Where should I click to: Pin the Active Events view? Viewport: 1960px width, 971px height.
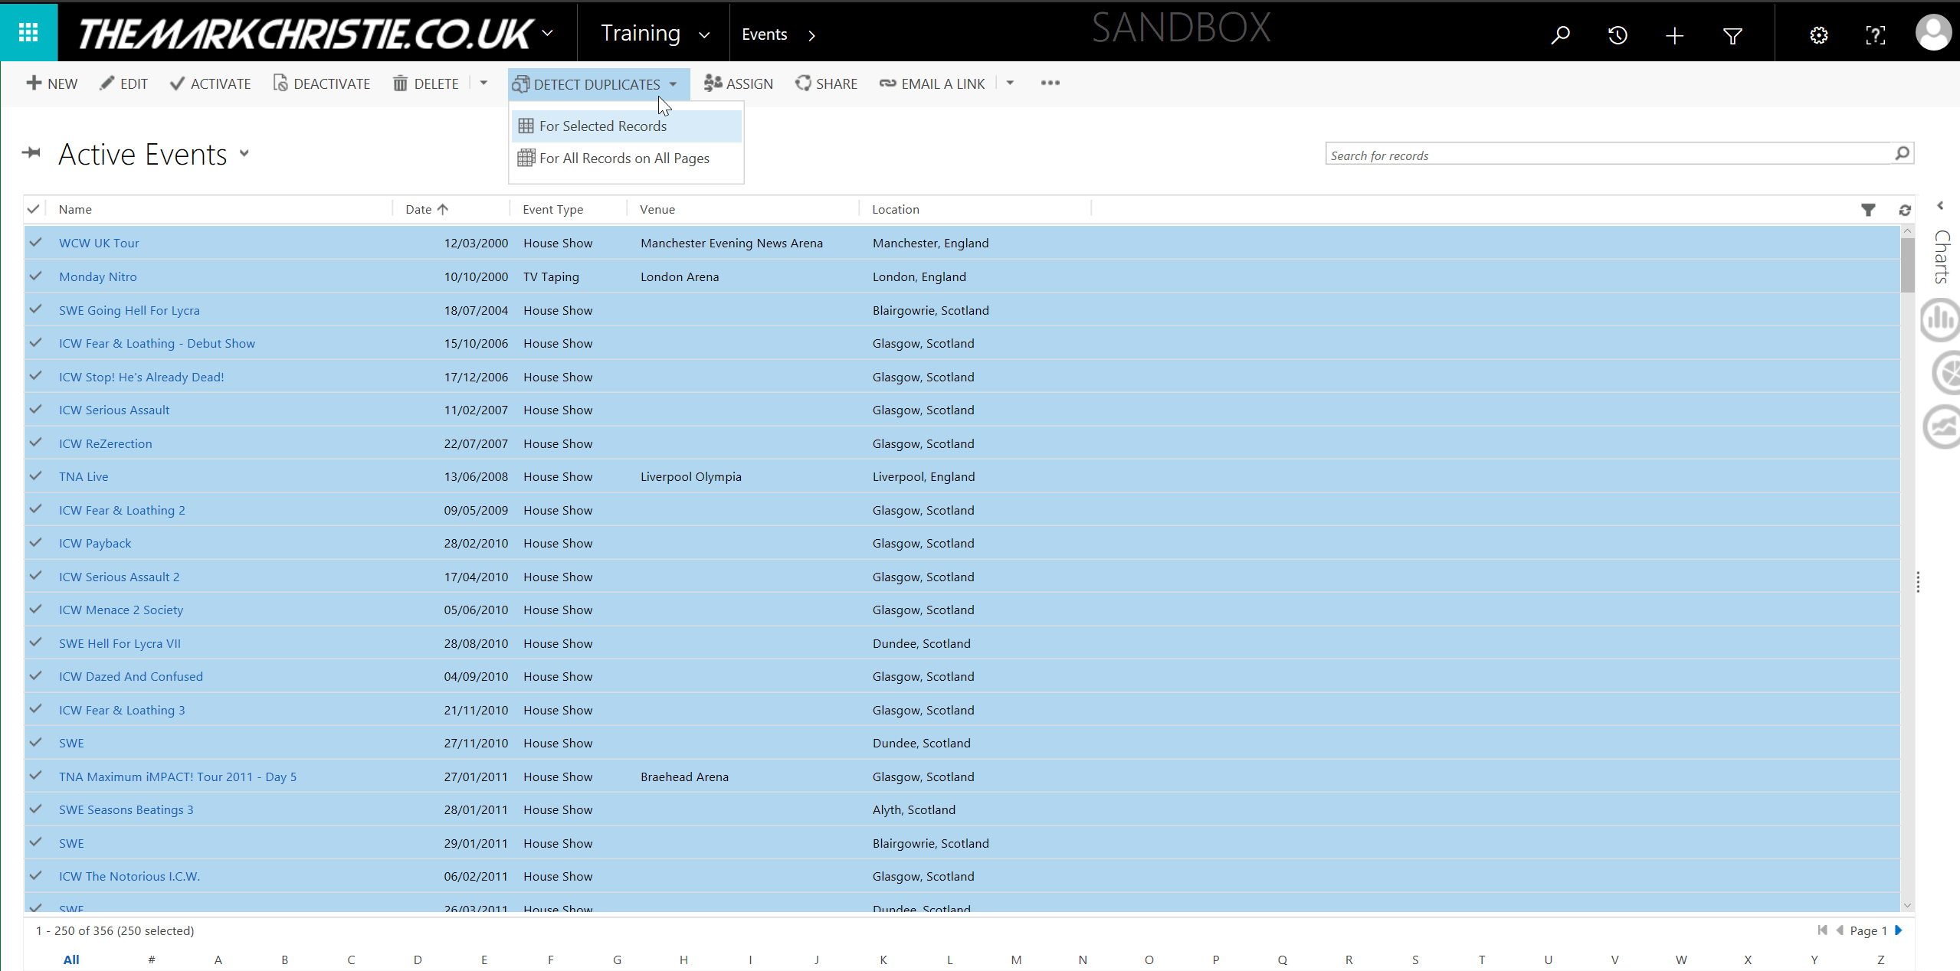(x=31, y=152)
